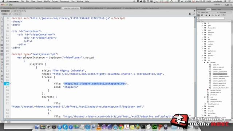This screenshot has width=233, height=131.
Task: Click the filter icon at top of document toolbar
Action: click(195, 11)
